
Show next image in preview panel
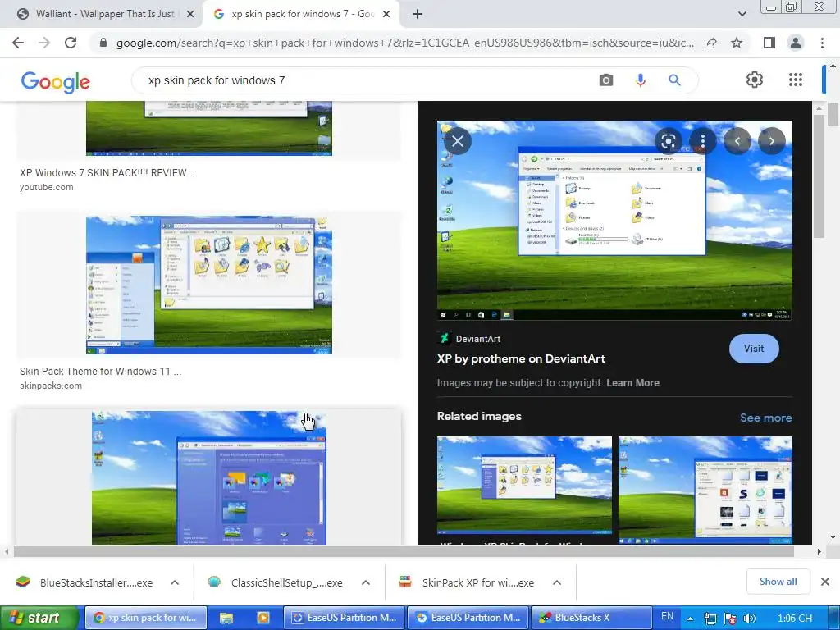tap(771, 141)
